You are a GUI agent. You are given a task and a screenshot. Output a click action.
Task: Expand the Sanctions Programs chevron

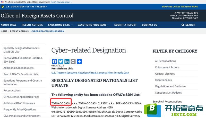pyautogui.click(x=108, y=25)
